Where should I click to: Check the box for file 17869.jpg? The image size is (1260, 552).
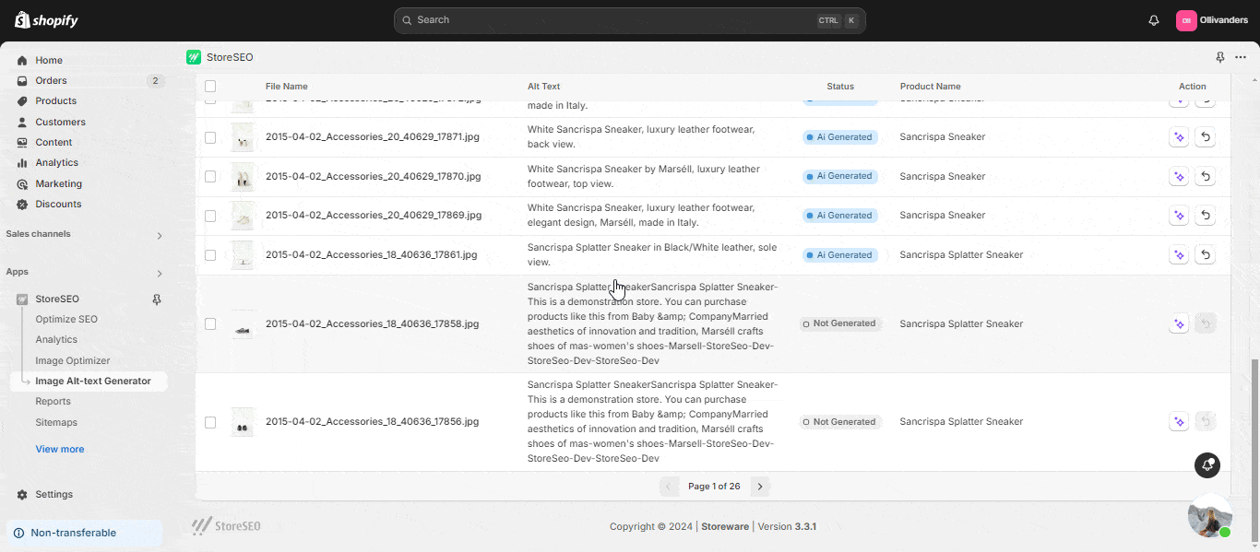pos(210,216)
